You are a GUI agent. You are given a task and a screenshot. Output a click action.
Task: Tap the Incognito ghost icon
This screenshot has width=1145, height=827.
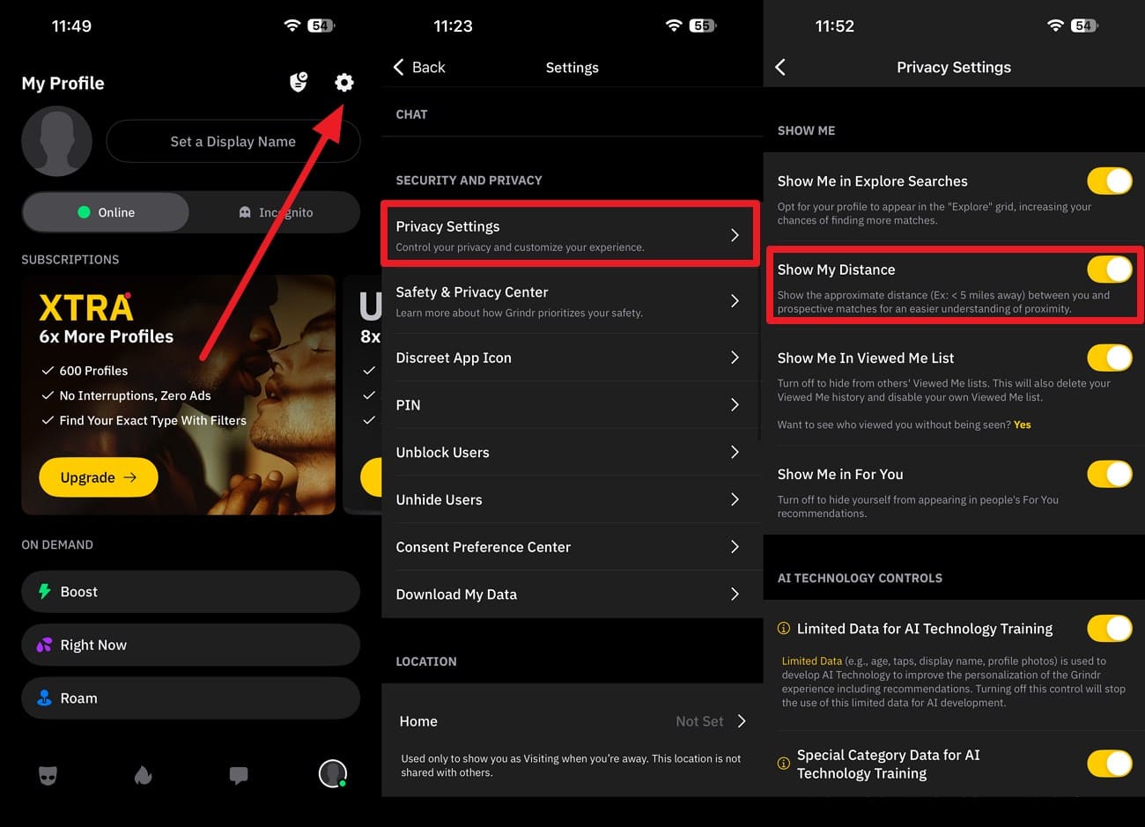[245, 212]
